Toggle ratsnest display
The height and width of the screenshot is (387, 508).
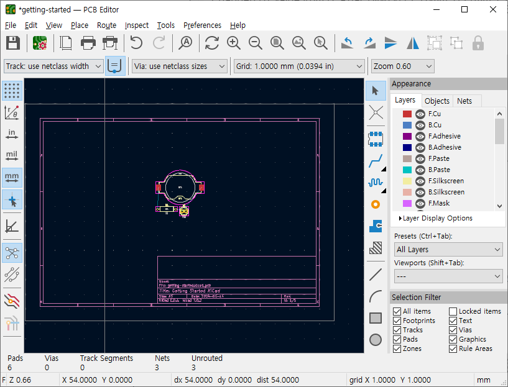[x=12, y=253]
